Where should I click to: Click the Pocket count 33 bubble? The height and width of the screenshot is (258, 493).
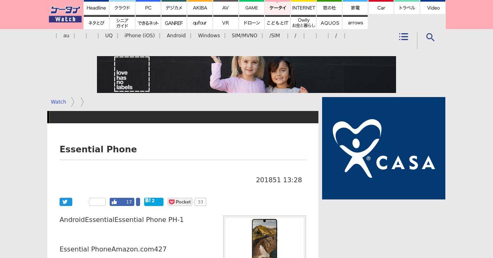click(x=200, y=202)
